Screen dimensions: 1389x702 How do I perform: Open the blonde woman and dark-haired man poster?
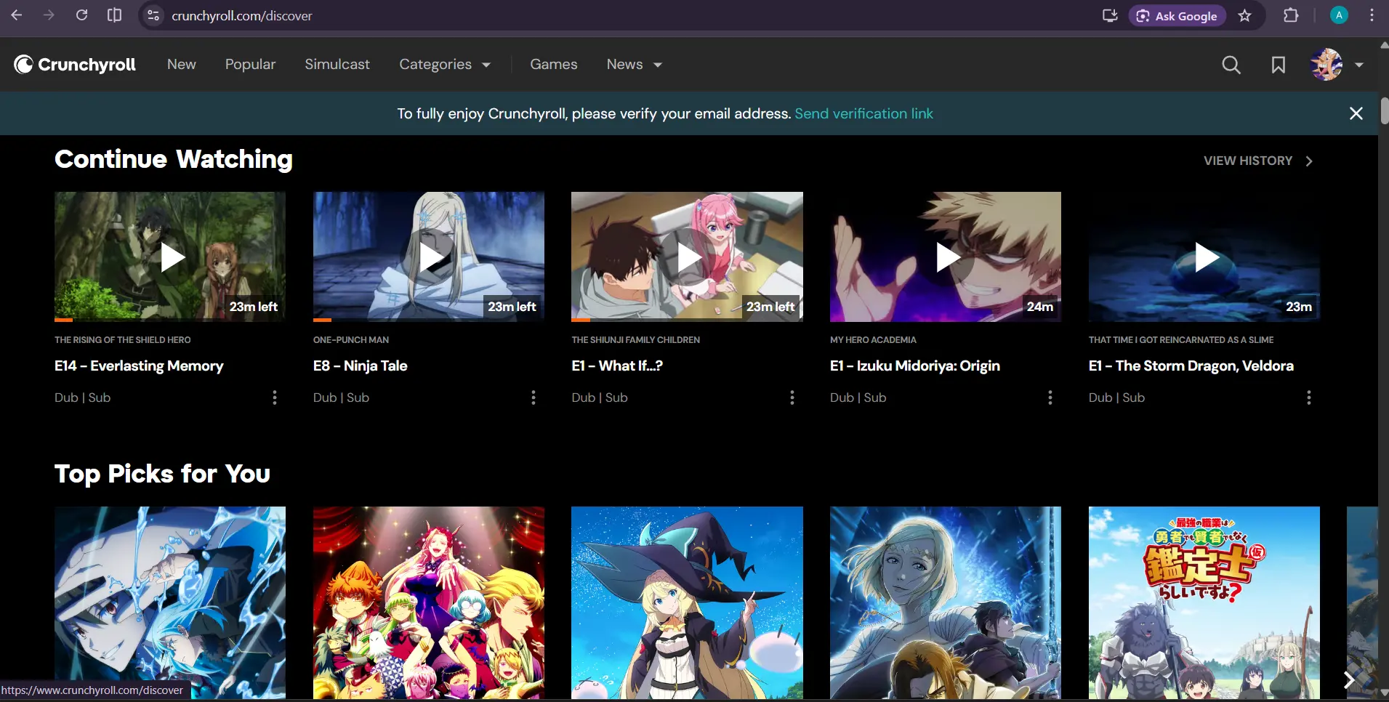(946, 602)
